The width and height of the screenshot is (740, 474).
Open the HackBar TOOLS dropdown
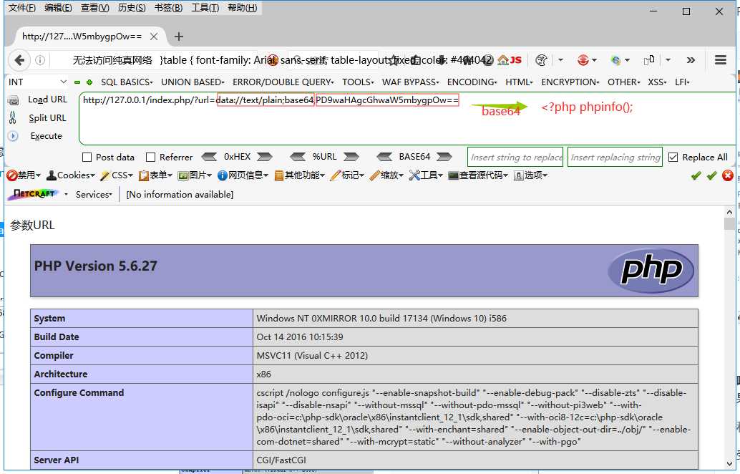pyautogui.click(x=359, y=82)
